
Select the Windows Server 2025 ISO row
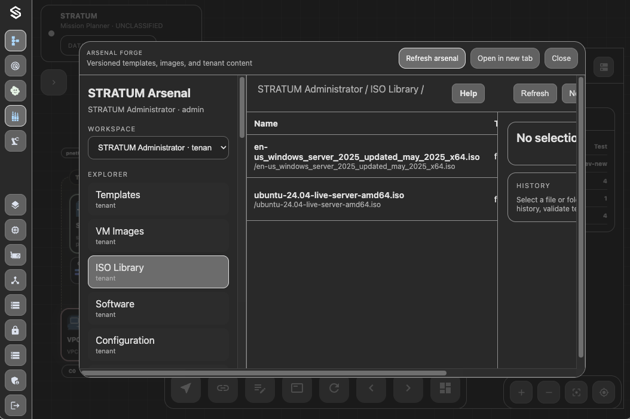pos(372,156)
